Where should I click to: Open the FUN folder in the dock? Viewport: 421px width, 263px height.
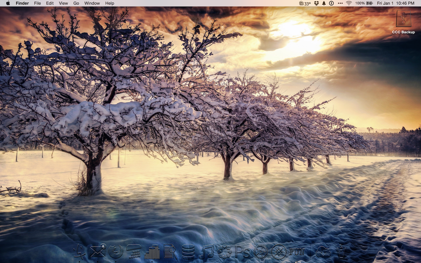coord(297,251)
